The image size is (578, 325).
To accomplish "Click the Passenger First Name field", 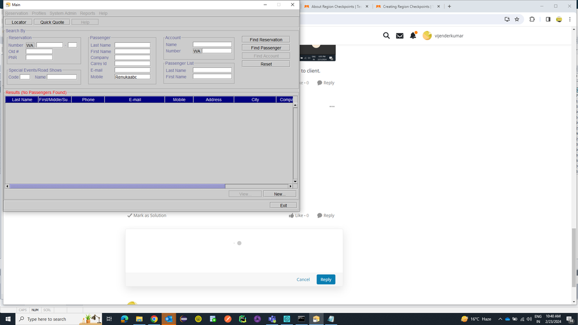I will click(x=132, y=51).
